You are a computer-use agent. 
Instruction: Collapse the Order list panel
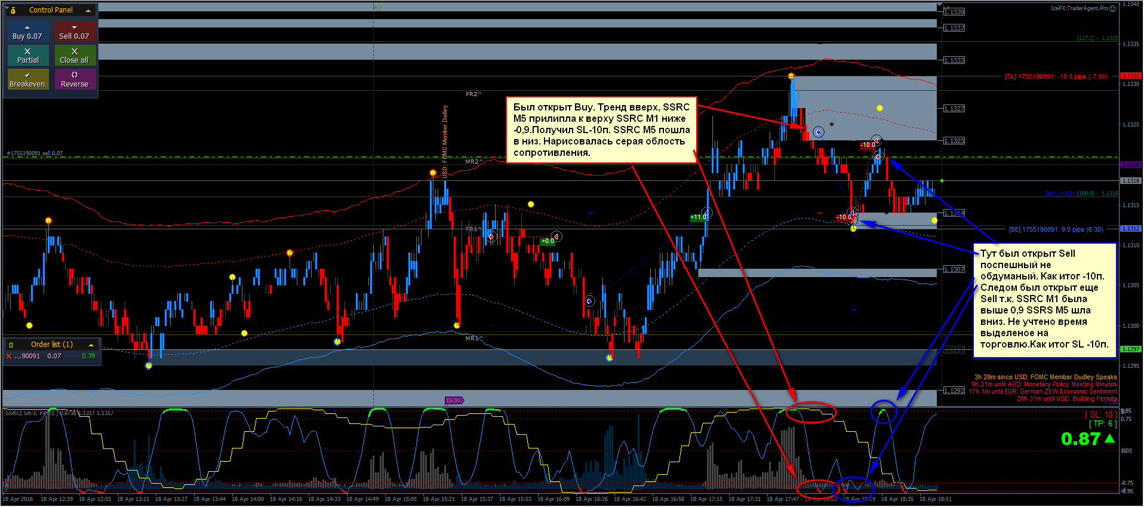(x=91, y=345)
